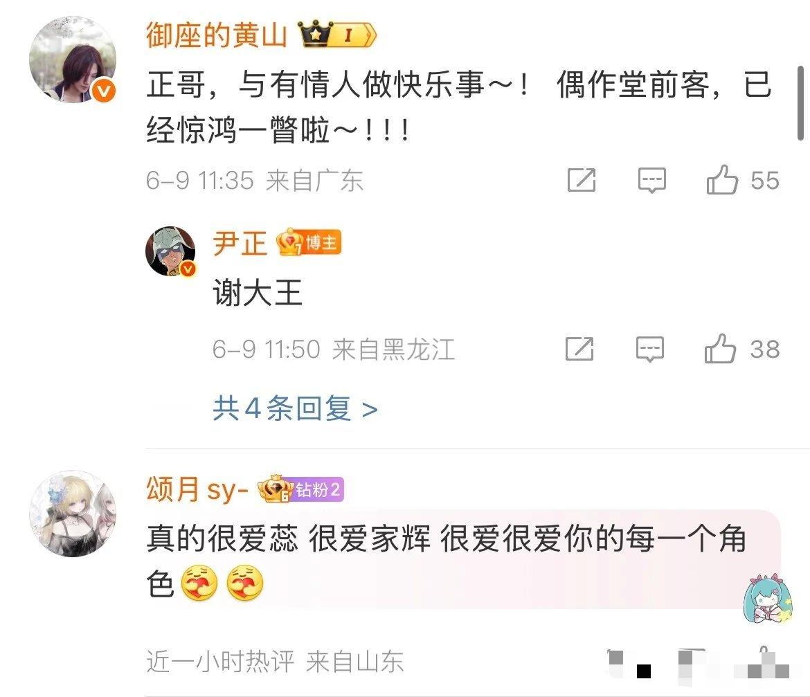810x697 pixels.
Task: Select the comment text 真的很爱蕊 很爱家辉
Action: click(288, 538)
